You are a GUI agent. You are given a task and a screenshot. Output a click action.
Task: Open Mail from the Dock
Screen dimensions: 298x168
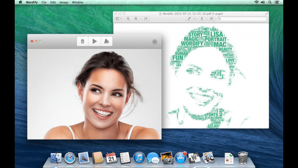[x=84, y=158]
